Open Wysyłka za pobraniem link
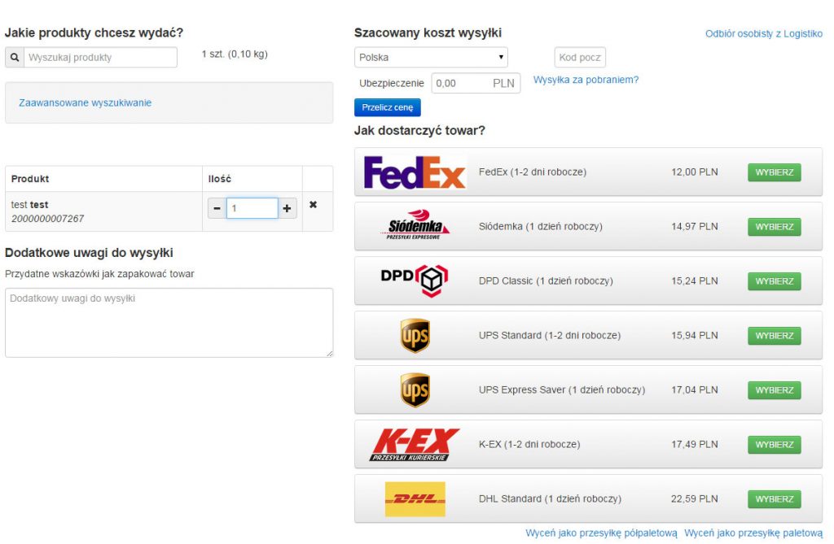 (x=586, y=80)
